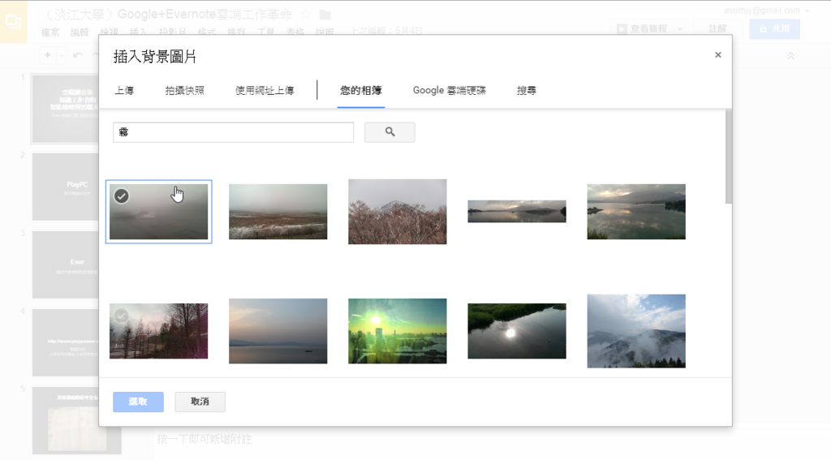This screenshot has height=460, width=831.
Task: Click the undo arrow in toolbar
Action: 79,55
